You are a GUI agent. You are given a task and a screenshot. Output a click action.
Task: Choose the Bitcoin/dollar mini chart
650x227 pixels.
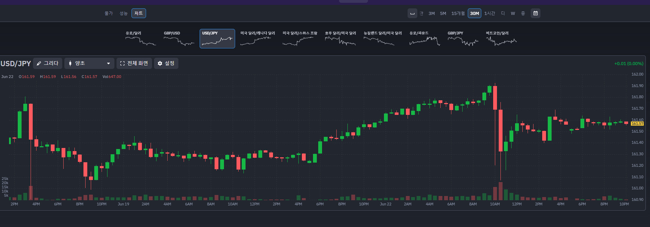click(501, 39)
